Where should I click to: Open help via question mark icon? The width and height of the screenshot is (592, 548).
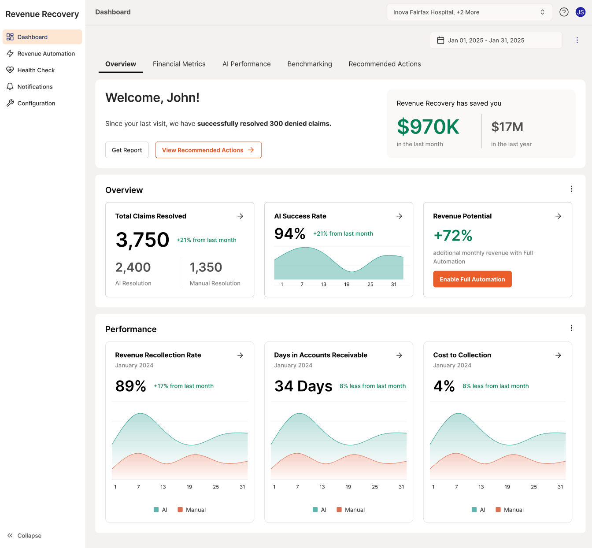tap(564, 12)
